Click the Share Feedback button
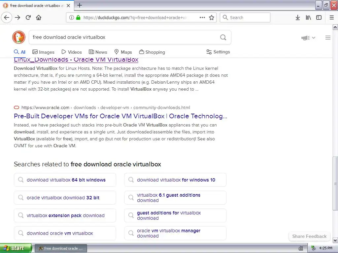The height and width of the screenshot is (253, 338). coord(309,236)
